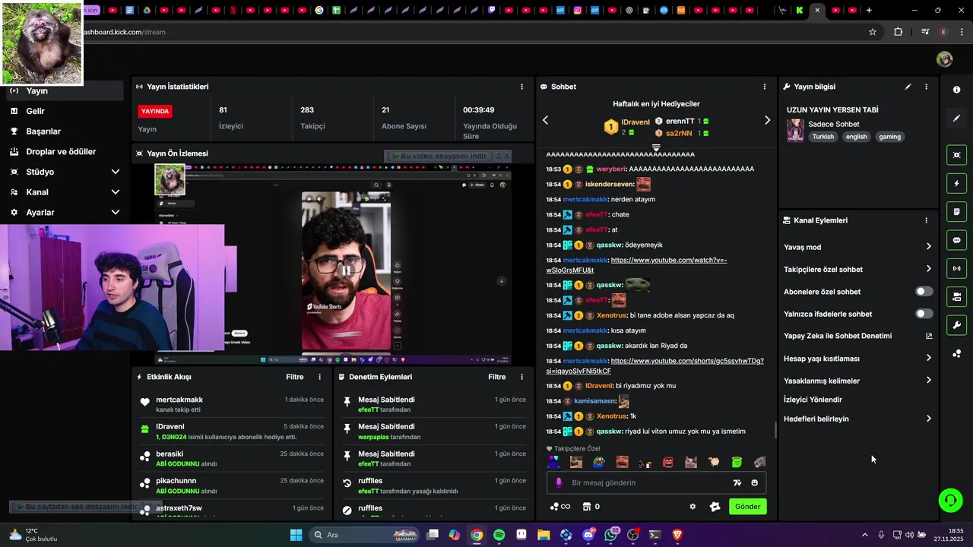Show next top gifters with right arrow
Screen dimensions: 973x547
[x=767, y=120]
